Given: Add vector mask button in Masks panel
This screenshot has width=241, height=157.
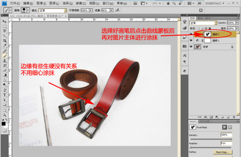Looking at the screenshot, I should coord(230,127).
